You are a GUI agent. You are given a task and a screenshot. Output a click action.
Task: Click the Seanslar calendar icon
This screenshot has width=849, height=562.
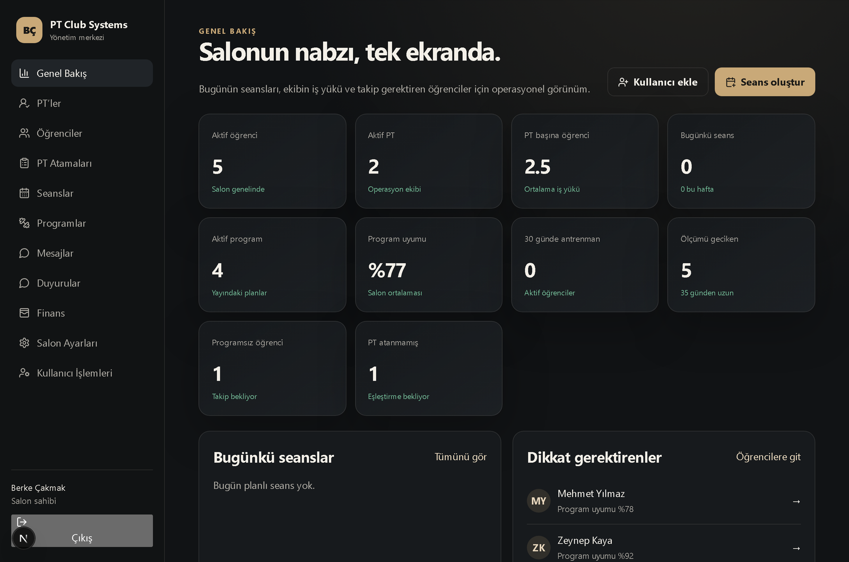coord(24,193)
